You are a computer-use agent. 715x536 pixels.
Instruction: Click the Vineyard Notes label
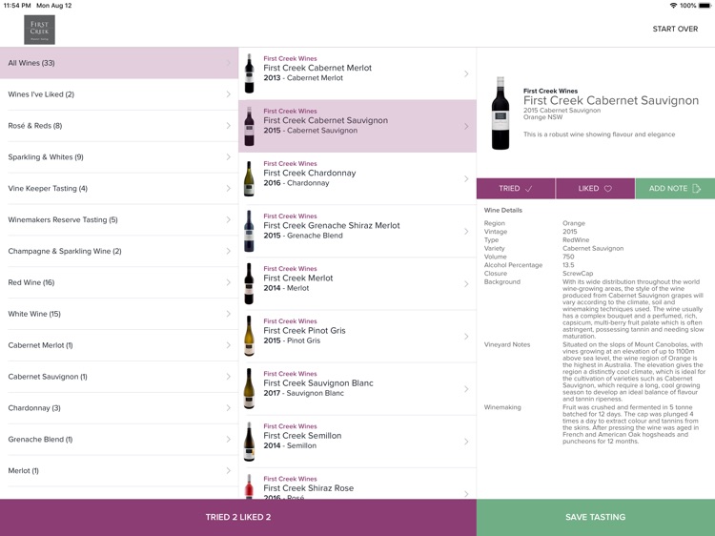pos(507,345)
